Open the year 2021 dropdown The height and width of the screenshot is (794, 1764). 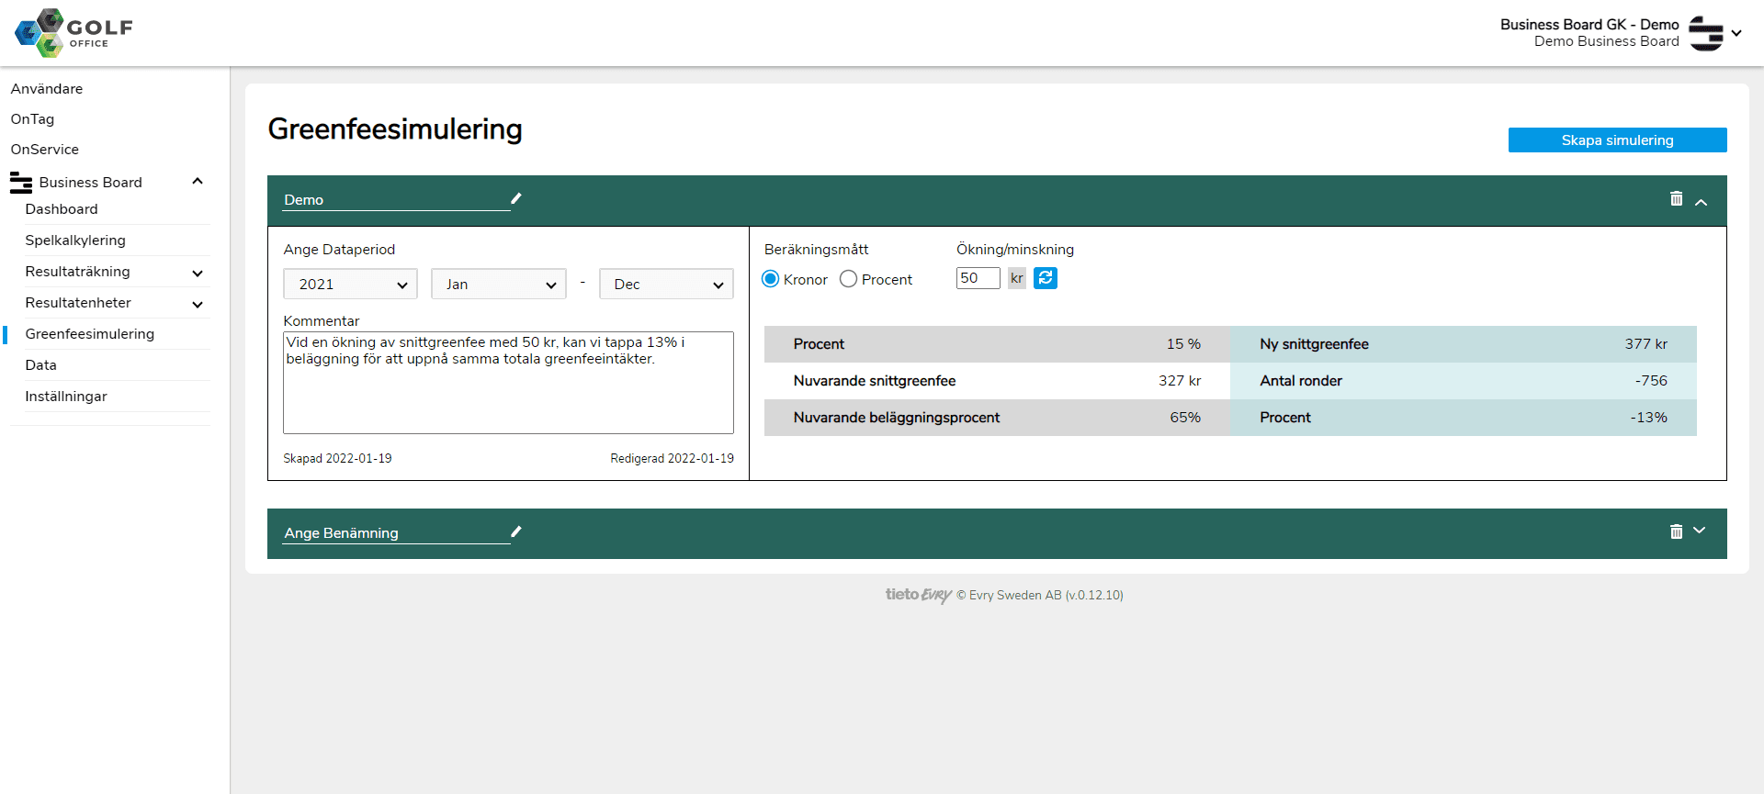[x=350, y=285]
